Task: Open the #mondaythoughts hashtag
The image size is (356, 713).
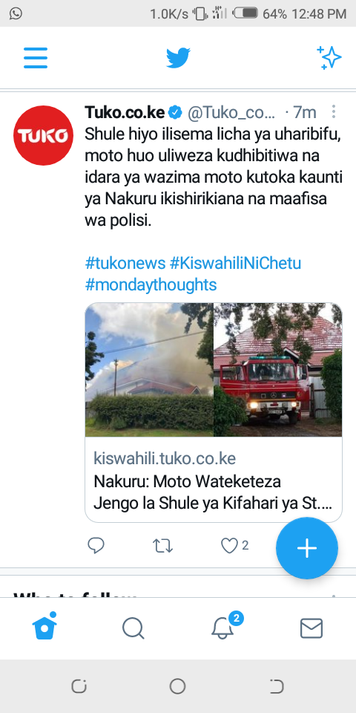Action: pyautogui.click(x=151, y=284)
